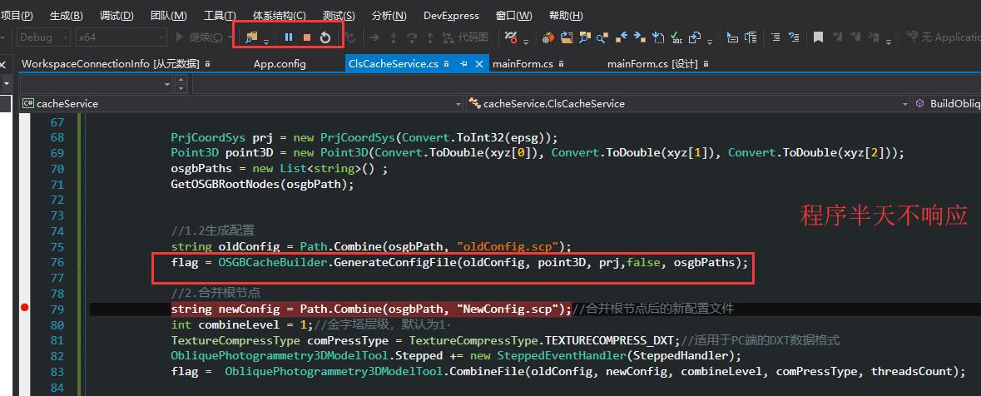Click the folder search debug location icon

(251, 37)
